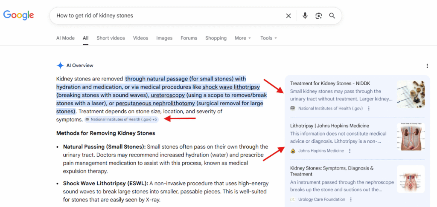Switch to Short videos tab
The height and width of the screenshot is (207, 437).
pos(111,38)
